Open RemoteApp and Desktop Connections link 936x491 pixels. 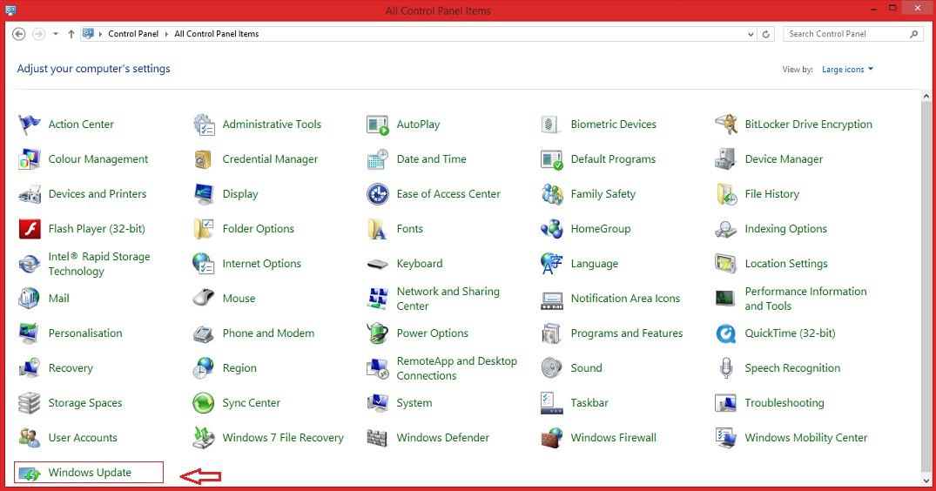pos(457,368)
